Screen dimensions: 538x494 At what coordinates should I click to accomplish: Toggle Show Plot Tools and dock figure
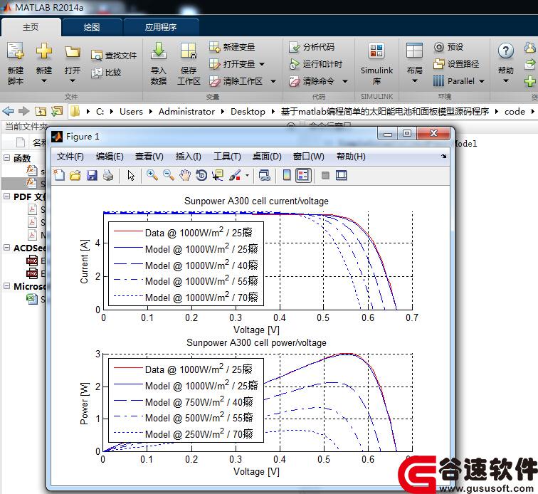click(x=342, y=175)
